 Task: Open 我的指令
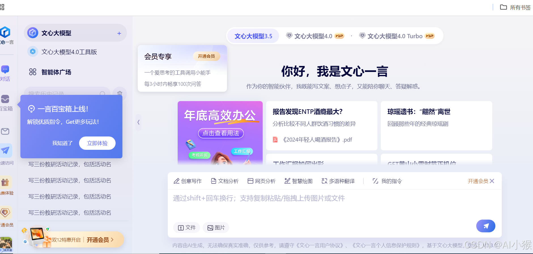[x=387, y=181]
